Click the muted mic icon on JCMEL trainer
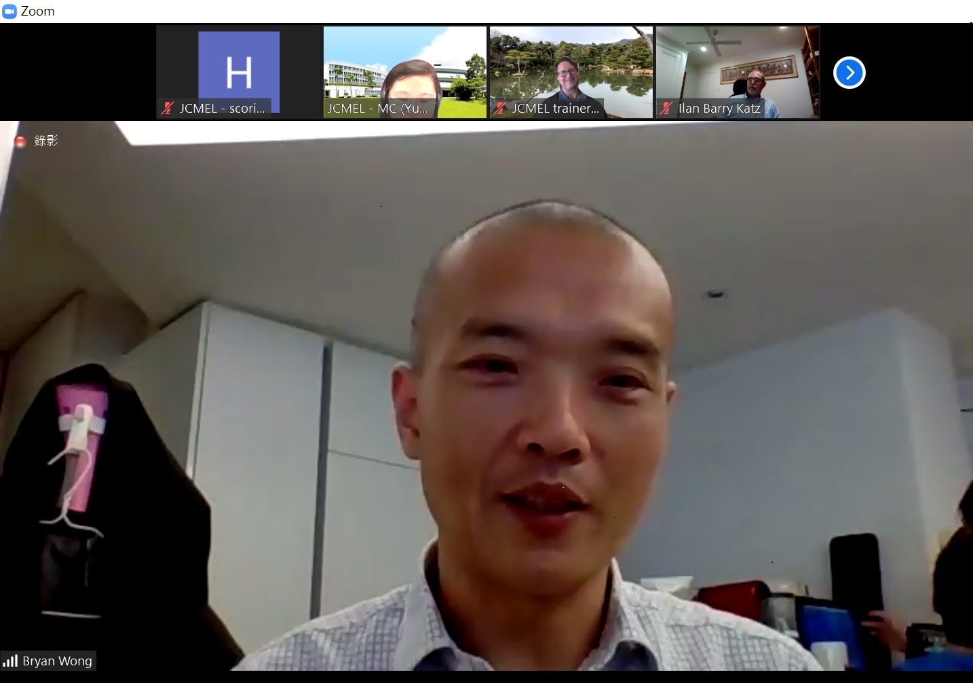 tap(500, 108)
